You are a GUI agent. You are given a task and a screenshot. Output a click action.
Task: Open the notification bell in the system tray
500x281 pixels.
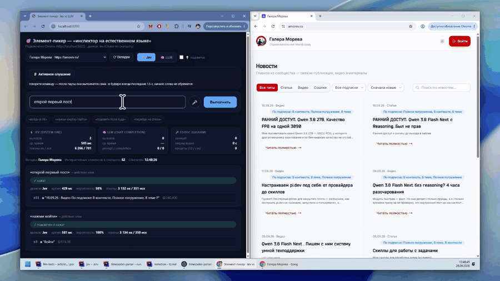(x=473, y=264)
